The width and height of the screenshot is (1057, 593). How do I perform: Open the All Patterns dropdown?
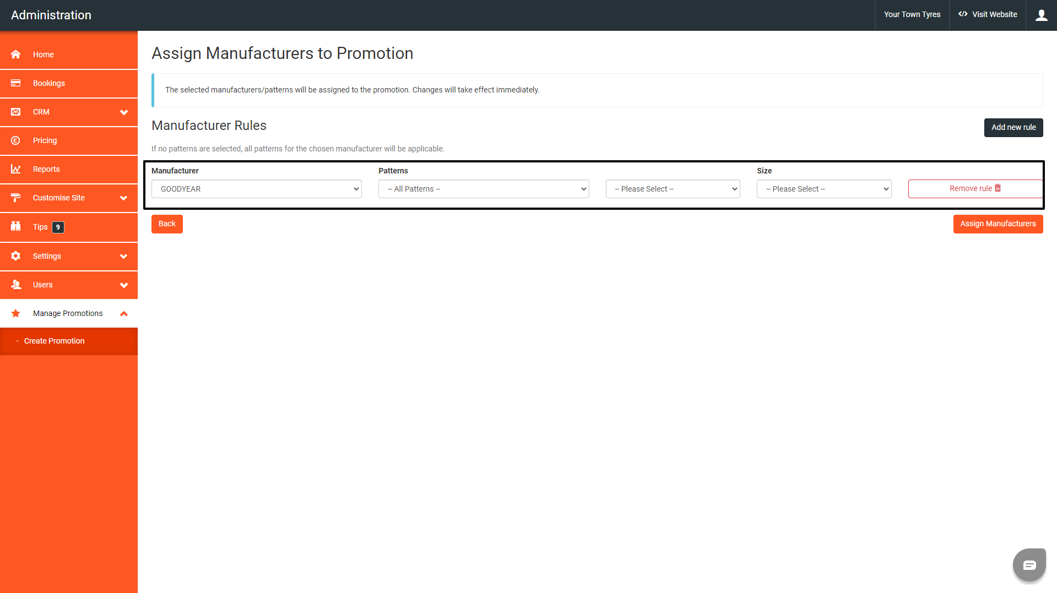(x=484, y=189)
